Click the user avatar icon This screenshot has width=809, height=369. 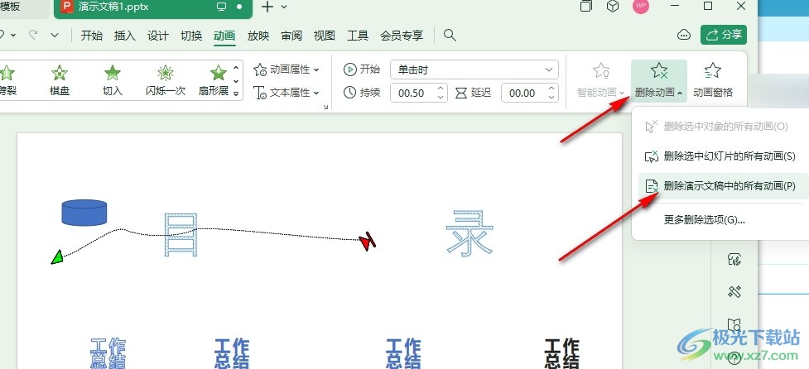pyautogui.click(x=641, y=6)
